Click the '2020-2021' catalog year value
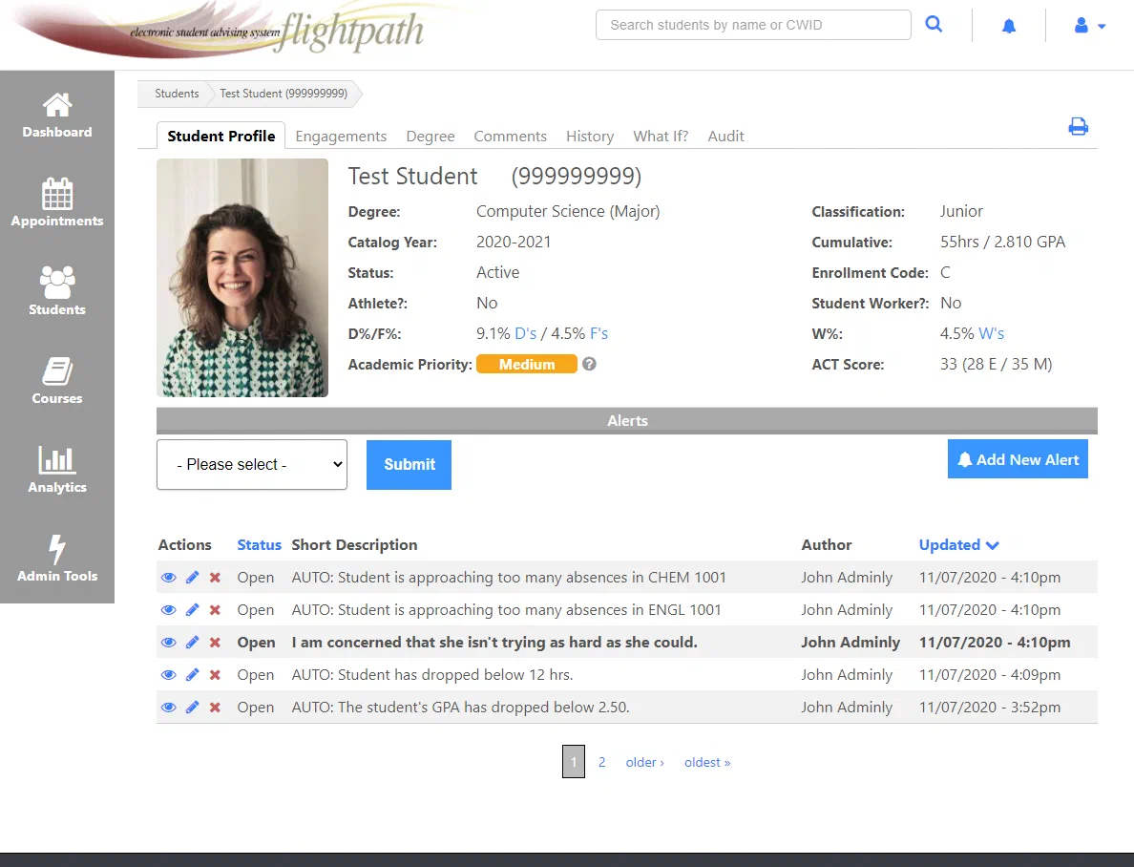 514,242
